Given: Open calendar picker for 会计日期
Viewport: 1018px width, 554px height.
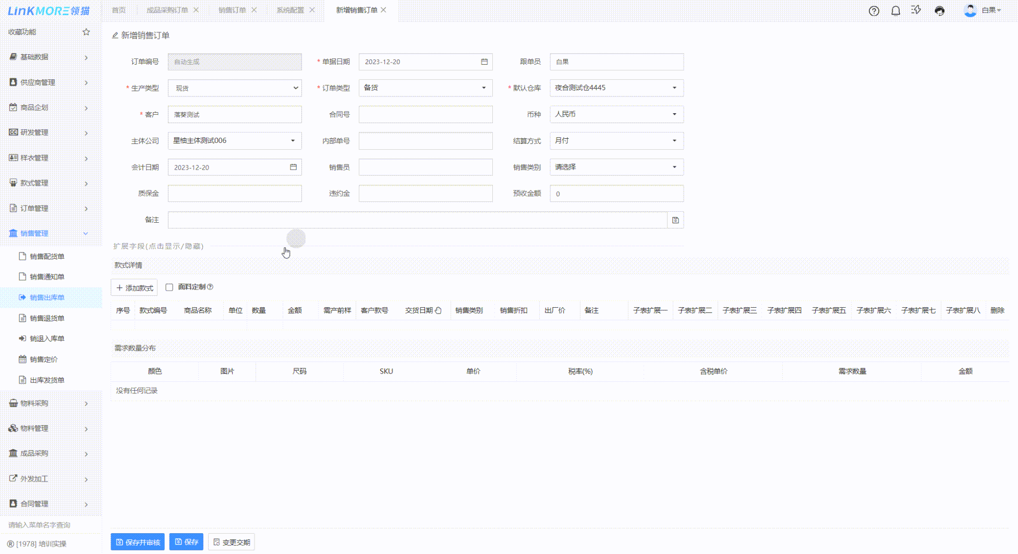Looking at the screenshot, I should (293, 167).
